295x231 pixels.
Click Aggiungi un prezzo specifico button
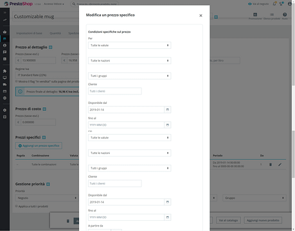pyautogui.click(x=39, y=146)
